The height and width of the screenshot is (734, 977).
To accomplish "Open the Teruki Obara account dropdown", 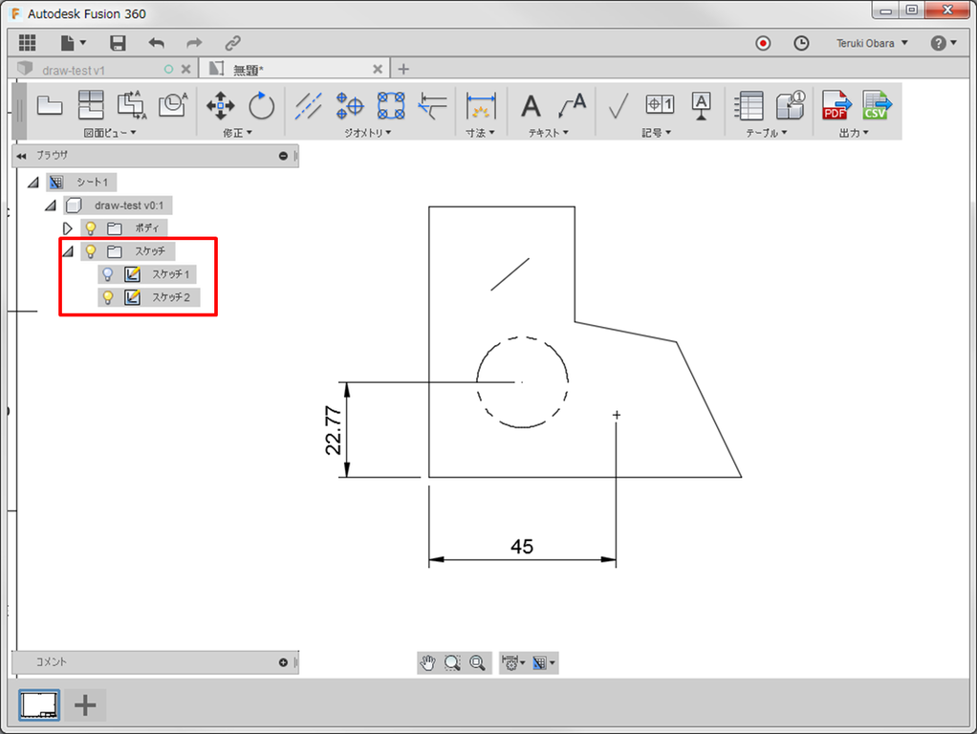I will click(x=872, y=43).
